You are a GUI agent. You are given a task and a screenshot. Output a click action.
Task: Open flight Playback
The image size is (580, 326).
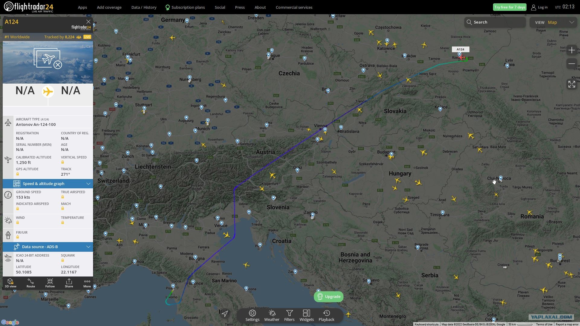tap(327, 315)
